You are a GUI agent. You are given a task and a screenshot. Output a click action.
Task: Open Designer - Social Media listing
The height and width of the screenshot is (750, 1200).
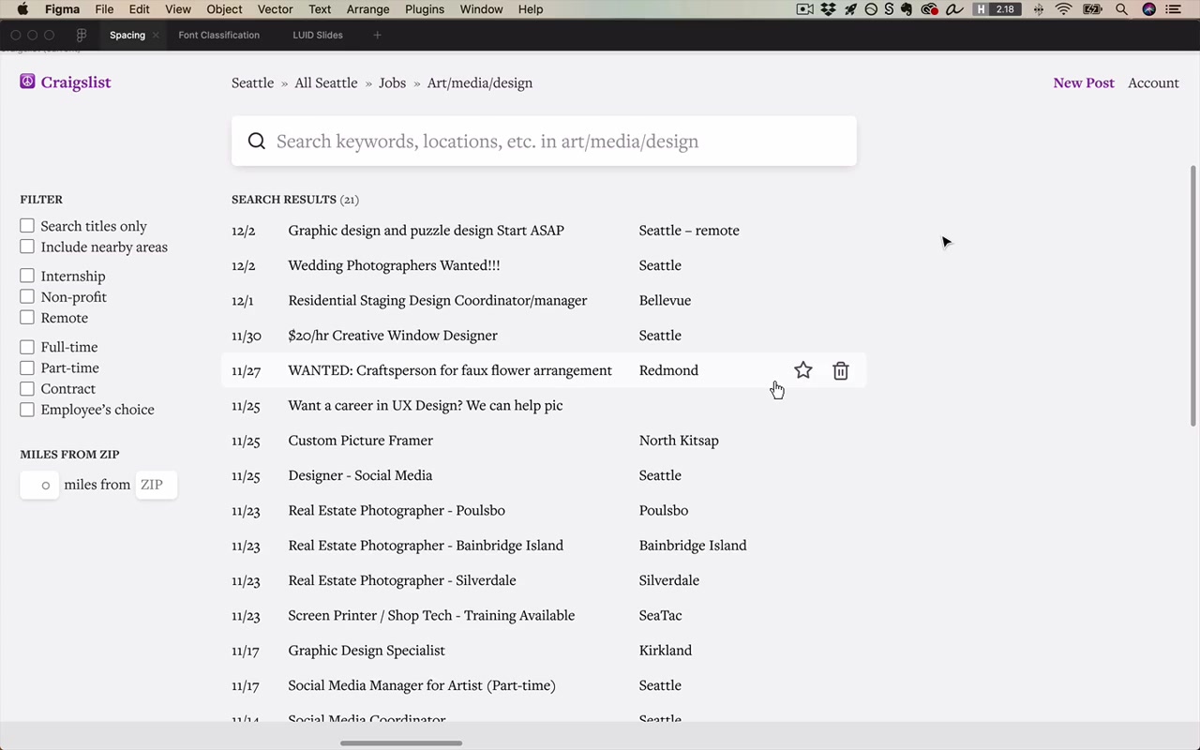click(360, 475)
